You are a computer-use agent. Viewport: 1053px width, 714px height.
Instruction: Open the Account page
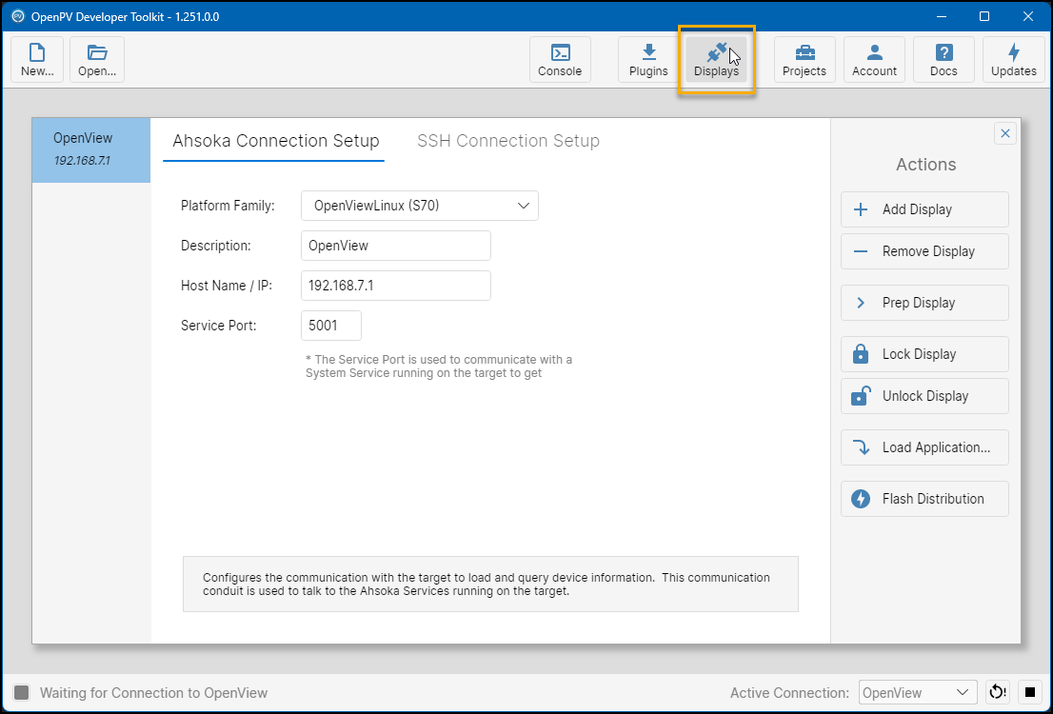click(x=874, y=60)
